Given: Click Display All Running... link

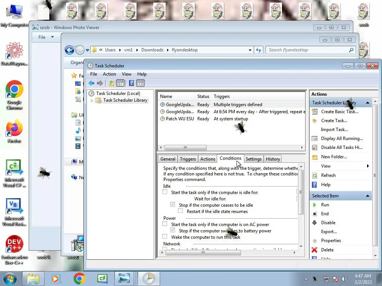Looking at the screenshot, I should click(x=342, y=139).
